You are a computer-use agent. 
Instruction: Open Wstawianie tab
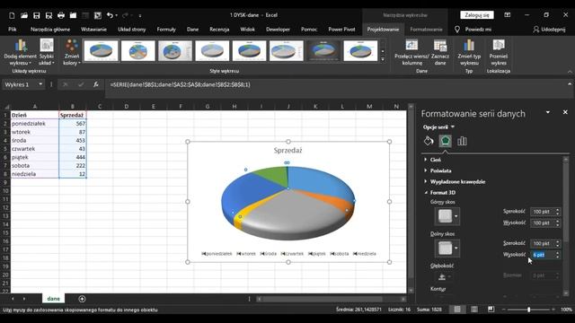point(93,30)
